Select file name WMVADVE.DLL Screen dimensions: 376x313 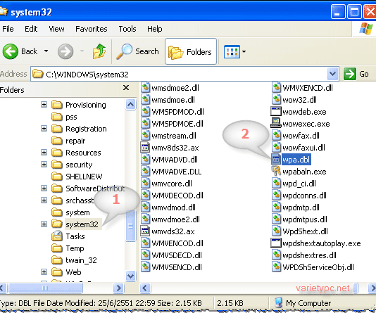tap(177, 172)
